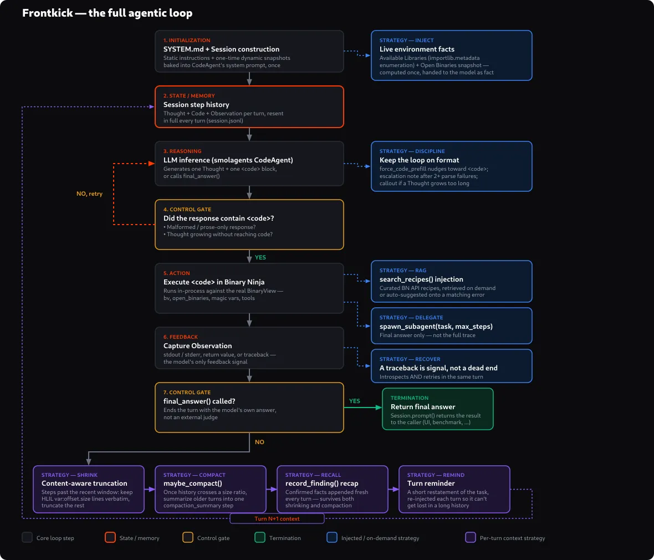Viewport: 654px width, 560px height.
Task: Open the search_recipes() injection strategy box
Action: [x=451, y=281]
